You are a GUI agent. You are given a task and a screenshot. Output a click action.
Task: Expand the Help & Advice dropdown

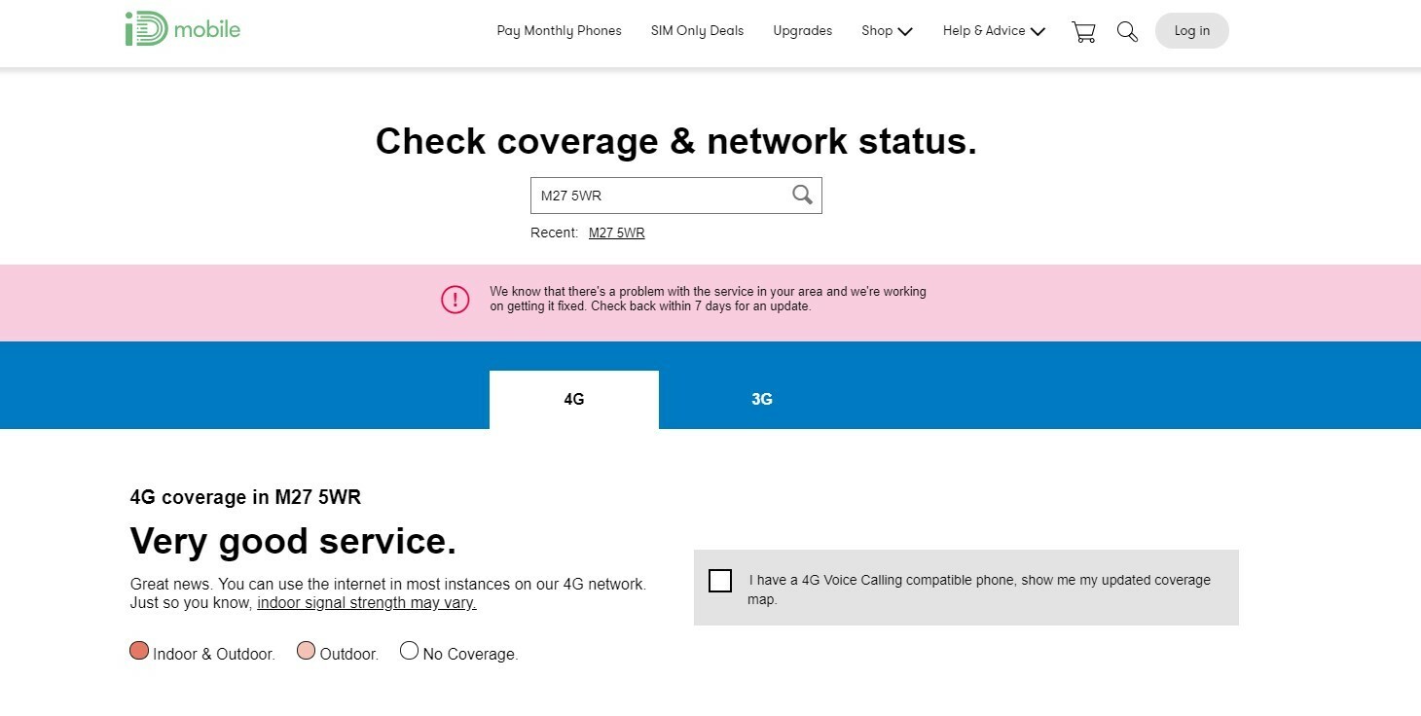(994, 31)
